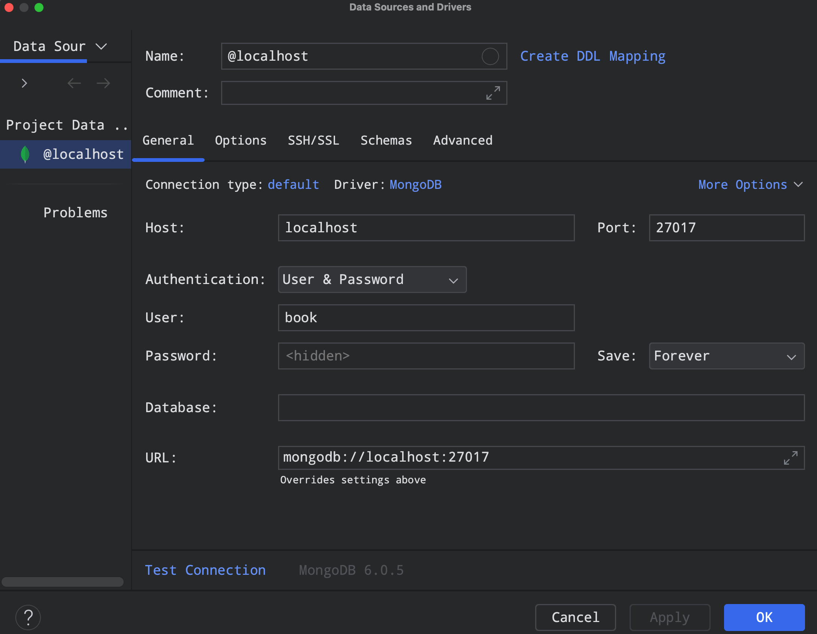Expand the Comment field with arrows icon
The width and height of the screenshot is (817, 634).
(x=493, y=93)
